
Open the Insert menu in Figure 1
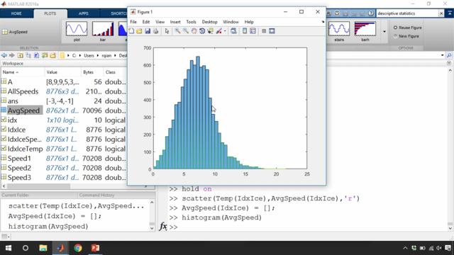(175, 22)
